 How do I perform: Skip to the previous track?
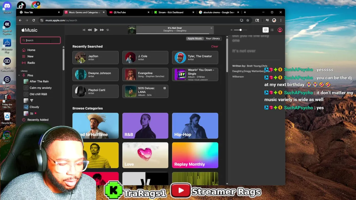point(90,30)
